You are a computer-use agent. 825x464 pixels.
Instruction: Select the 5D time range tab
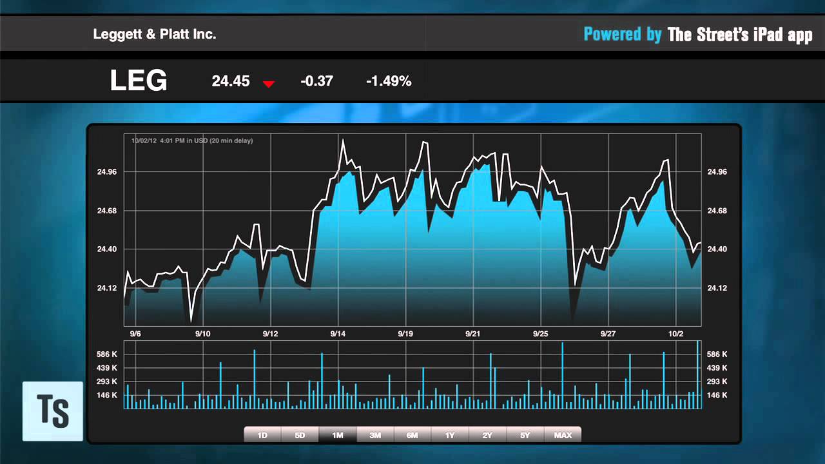(300, 435)
